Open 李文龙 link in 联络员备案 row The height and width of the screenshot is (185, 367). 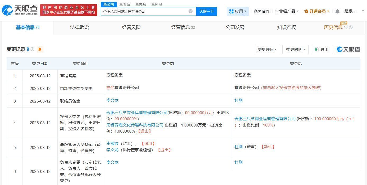112,100
